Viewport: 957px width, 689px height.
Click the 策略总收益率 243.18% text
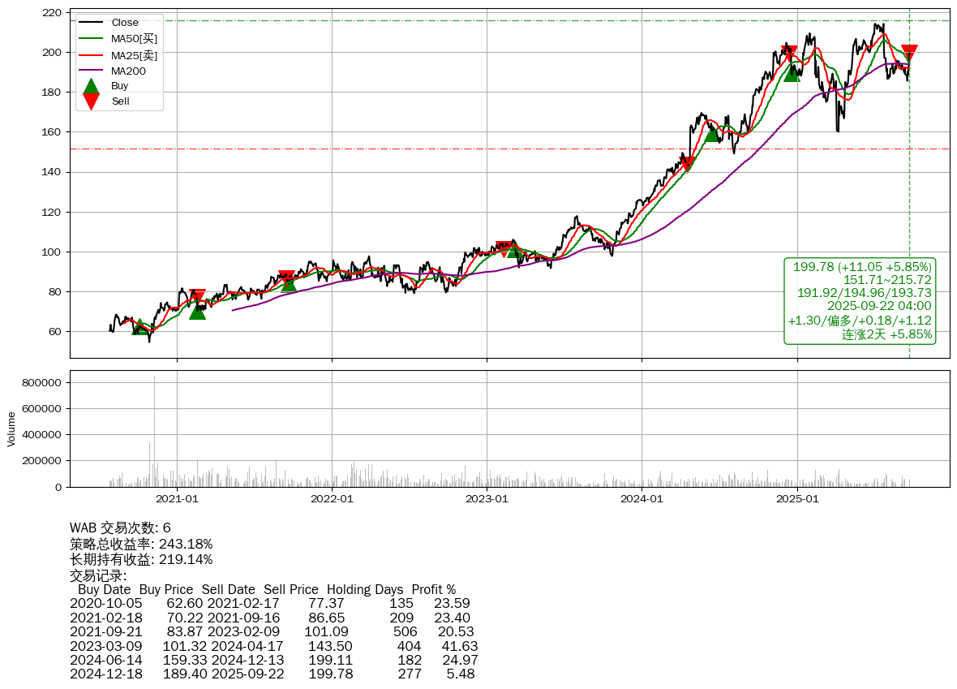click(141, 544)
